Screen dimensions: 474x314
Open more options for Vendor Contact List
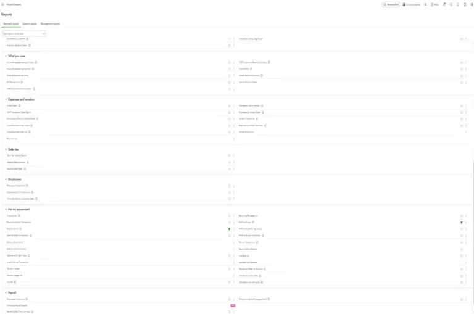[x=466, y=119]
